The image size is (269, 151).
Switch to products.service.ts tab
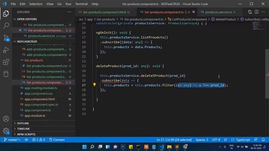[219, 12]
